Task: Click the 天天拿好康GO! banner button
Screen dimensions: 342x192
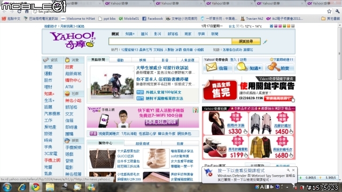Action: point(161,122)
